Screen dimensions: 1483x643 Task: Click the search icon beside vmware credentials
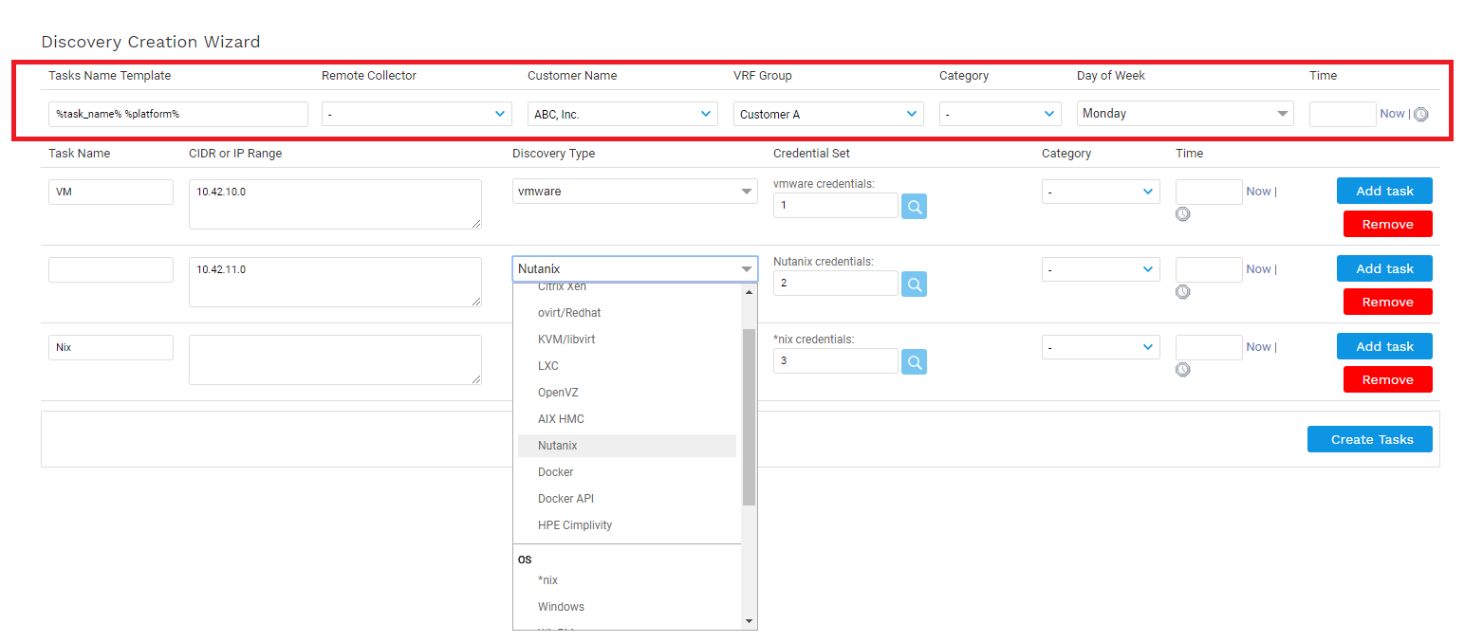tap(914, 206)
